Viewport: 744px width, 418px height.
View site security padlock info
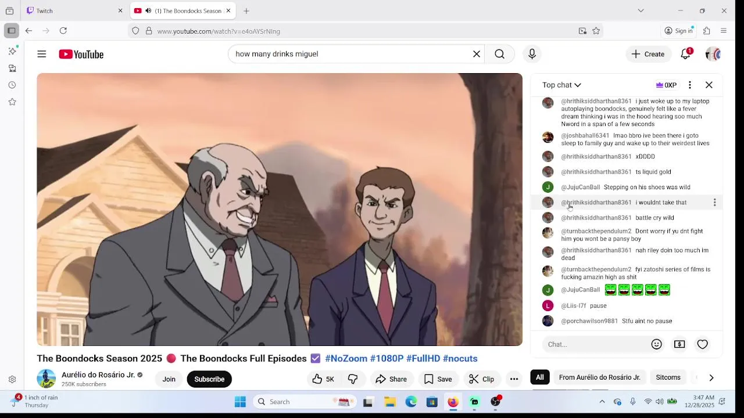tap(149, 31)
